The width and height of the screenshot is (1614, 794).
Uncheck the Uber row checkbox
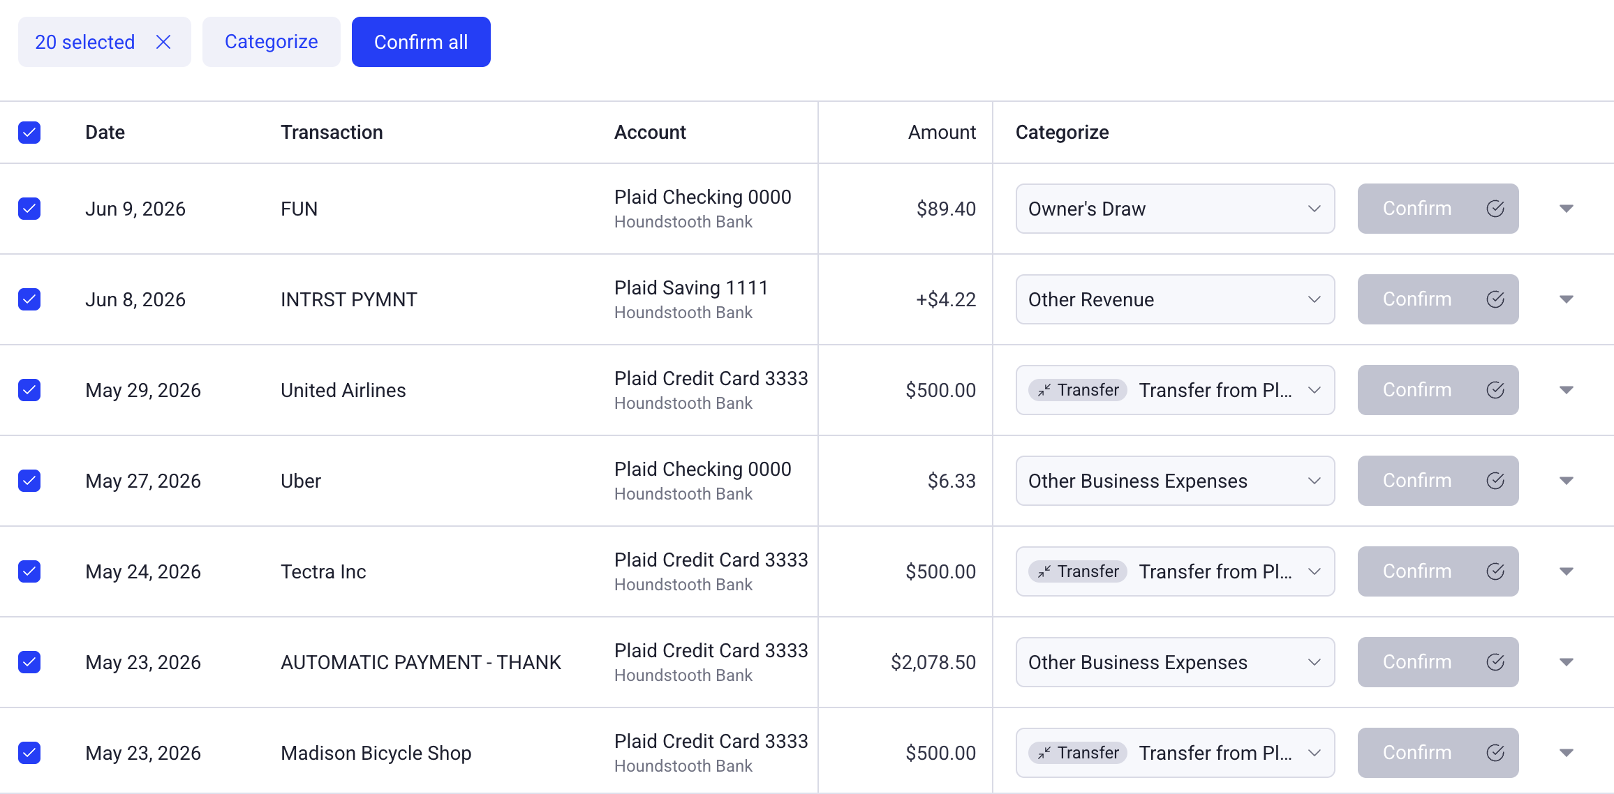click(29, 481)
